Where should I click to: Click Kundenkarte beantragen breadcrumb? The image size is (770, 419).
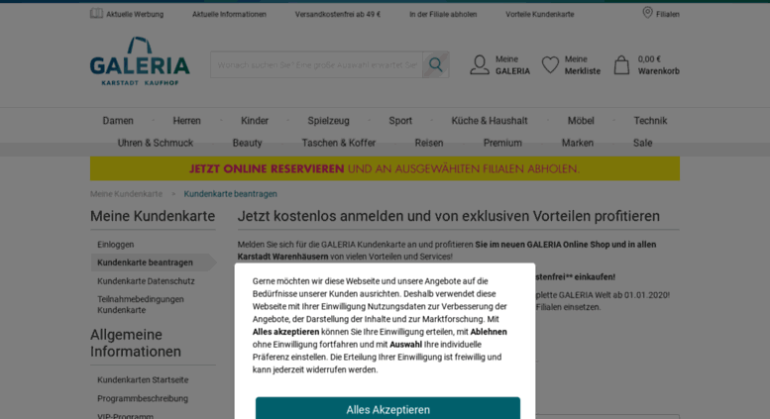[230, 194]
